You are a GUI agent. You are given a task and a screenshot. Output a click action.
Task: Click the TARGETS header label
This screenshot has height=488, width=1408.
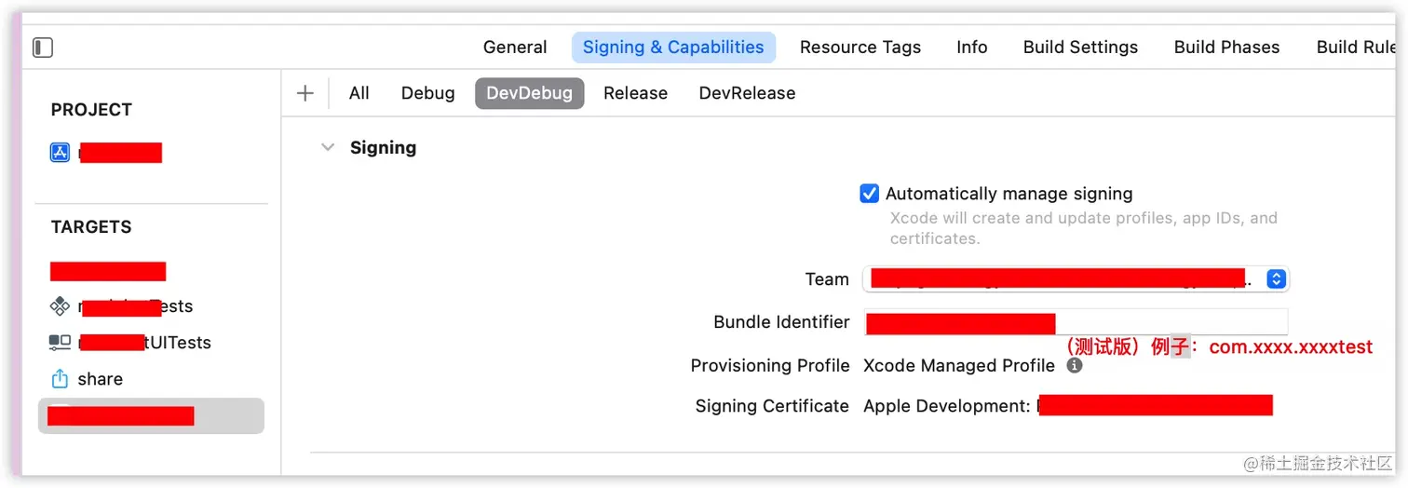91,227
